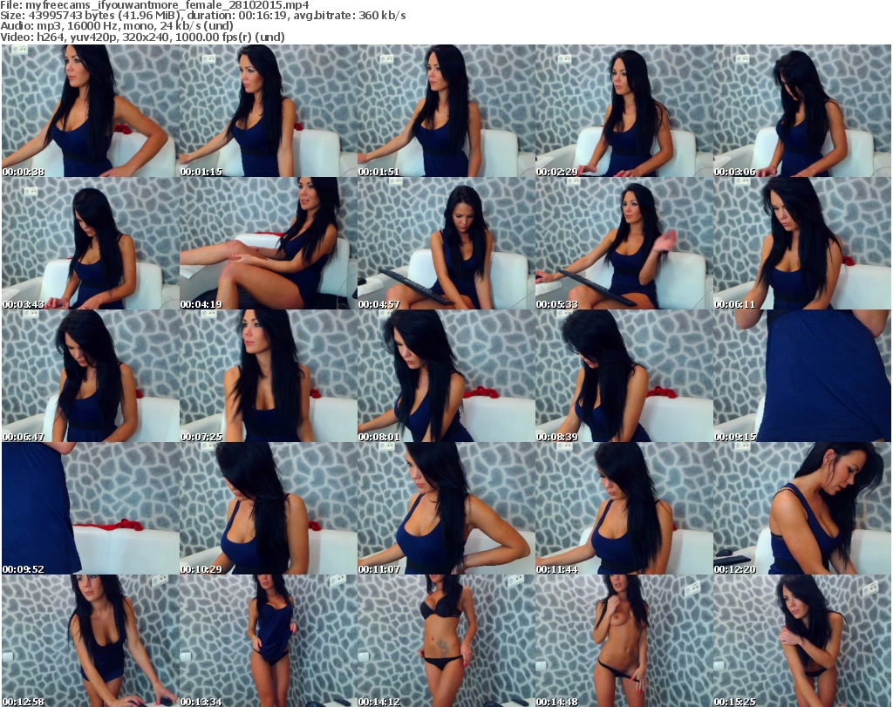The width and height of the screenshot is (893, 707).
Task: Open the thumbnail stamped 00:06:11
Action: pyautogui.click(x=802, y=243)
